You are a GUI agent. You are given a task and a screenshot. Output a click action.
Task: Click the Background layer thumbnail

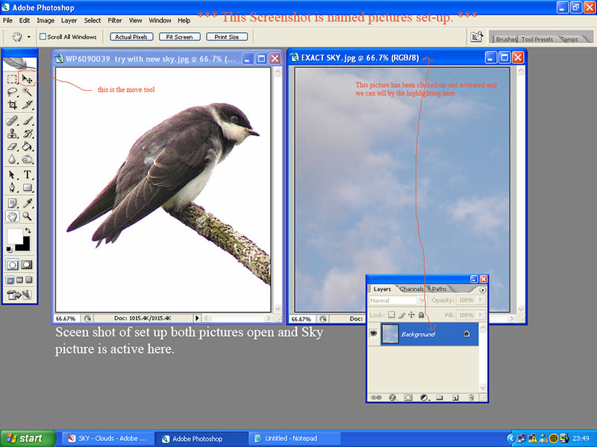point(390,334)
